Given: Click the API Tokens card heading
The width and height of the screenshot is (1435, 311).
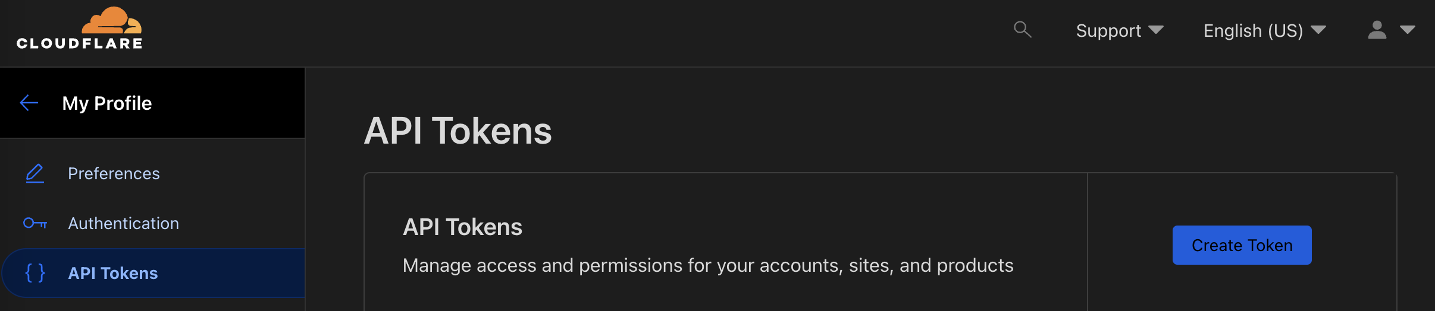Looking at the screenshot, I should point(462,227).
